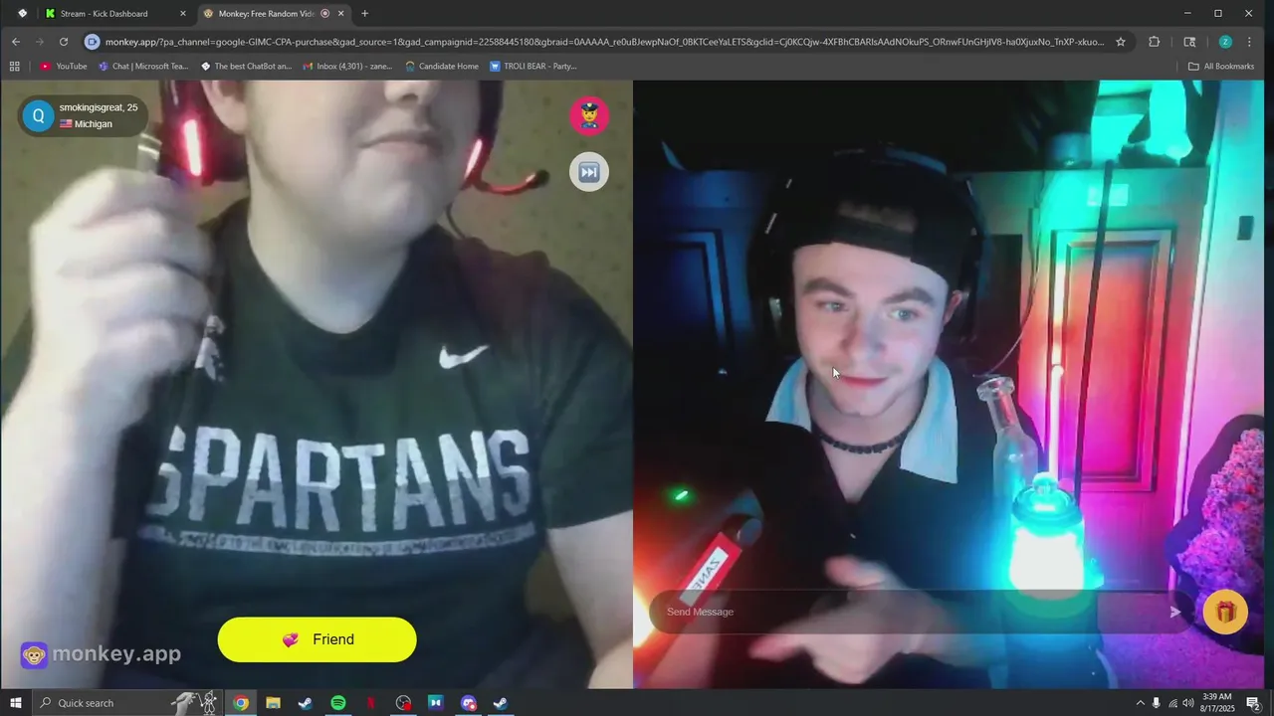Screen dimensions: 1274x716
Task: Open The best ChatBot bookmark
Action: click(246, 67)
